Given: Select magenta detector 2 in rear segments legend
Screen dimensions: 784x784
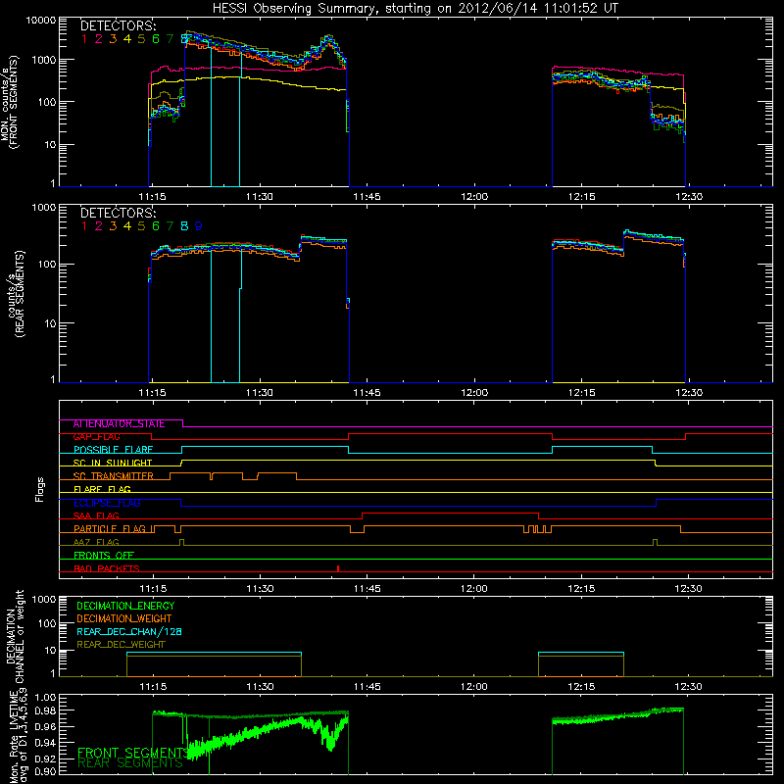Looking at the screenshot, I should pos(99,226).
